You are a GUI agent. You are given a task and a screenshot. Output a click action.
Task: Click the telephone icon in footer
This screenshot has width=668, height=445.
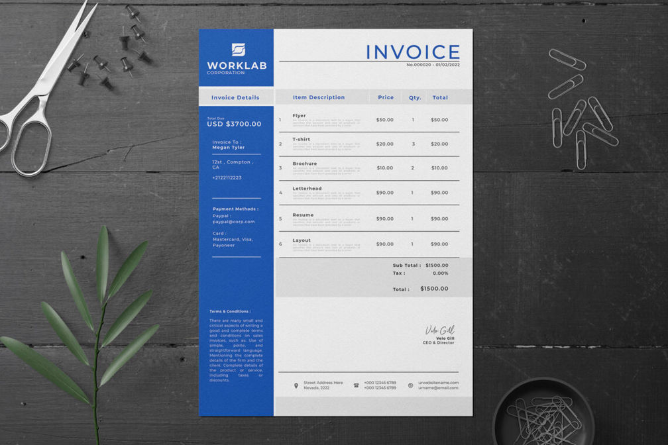pyautogui.click(x=356, y=385)
